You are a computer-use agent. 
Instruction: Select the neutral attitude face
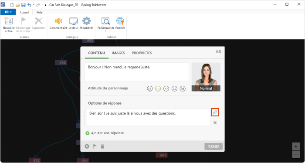tap(166, 89)
